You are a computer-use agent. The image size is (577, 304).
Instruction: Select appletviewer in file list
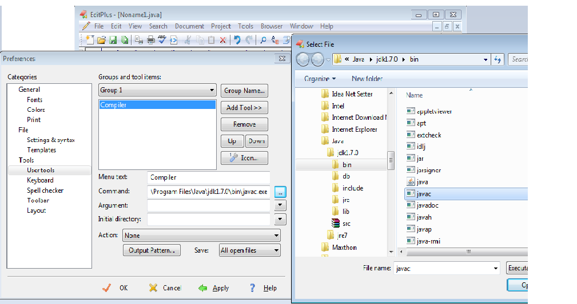pyautogui.click(x=434, y=111)
